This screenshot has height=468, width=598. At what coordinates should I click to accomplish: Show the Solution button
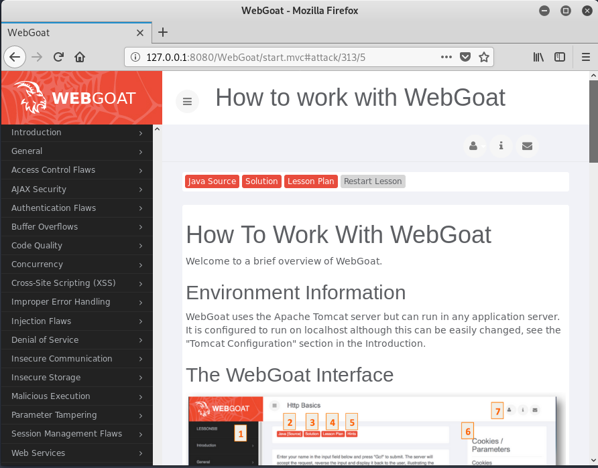coord(261,181)
